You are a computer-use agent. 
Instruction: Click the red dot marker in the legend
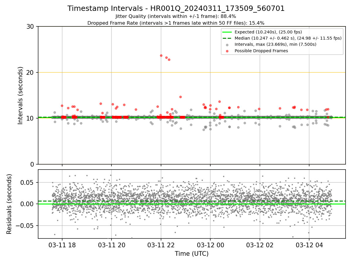[227, 51]
